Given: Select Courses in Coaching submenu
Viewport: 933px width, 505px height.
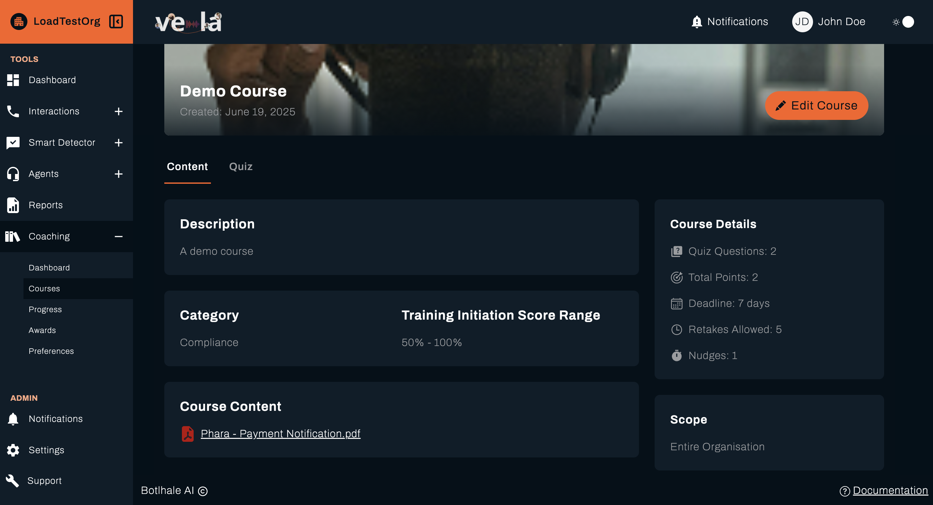Looking at the screenshot, I should (x=44, y=289).
